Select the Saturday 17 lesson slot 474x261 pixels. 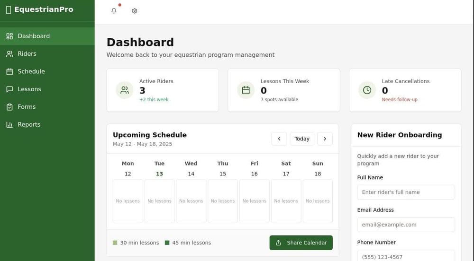click(286, 201)
